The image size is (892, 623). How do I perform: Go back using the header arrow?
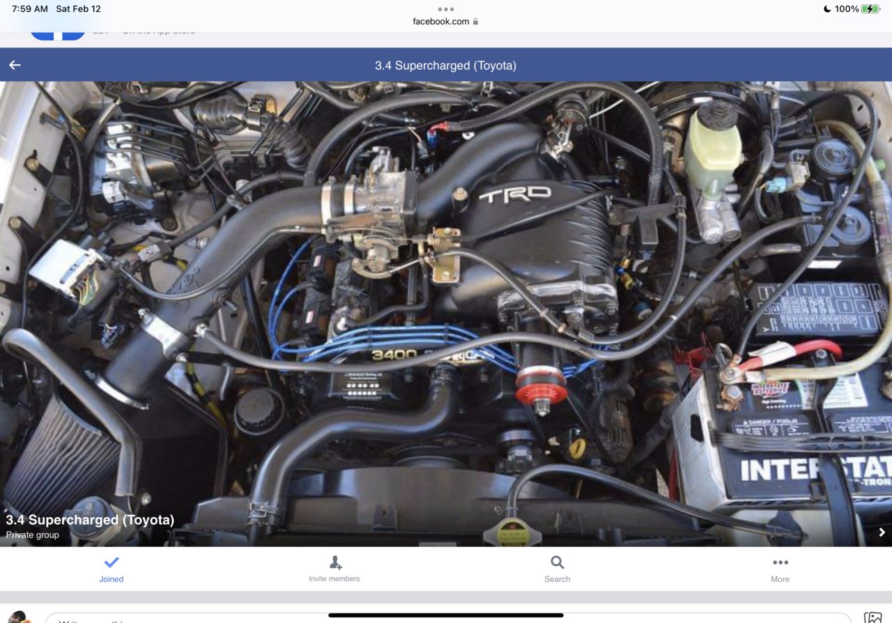pyautogui.click(x=15, y=65)
